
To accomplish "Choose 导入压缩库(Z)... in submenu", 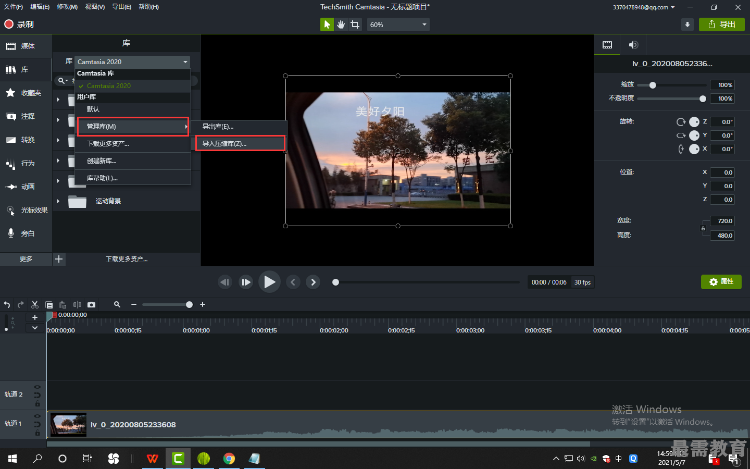I will (x=240, y=144).
